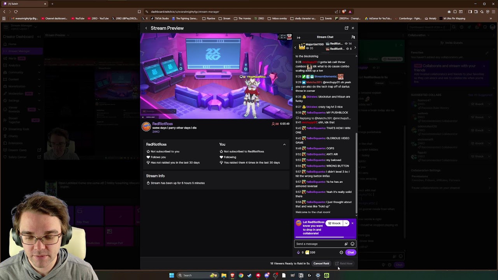
Task: Open the Pipeline bookmarks folder
Action: [209, 18]
